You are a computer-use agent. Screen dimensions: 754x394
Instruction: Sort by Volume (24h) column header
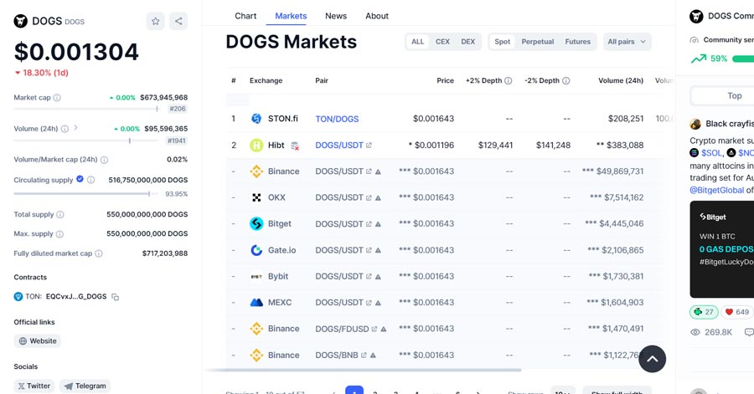point(620,80)
